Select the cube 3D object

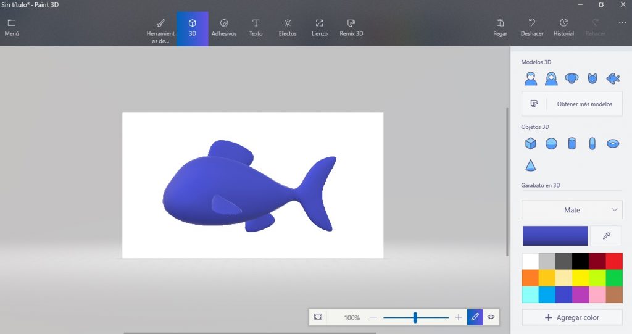point(530,143)
